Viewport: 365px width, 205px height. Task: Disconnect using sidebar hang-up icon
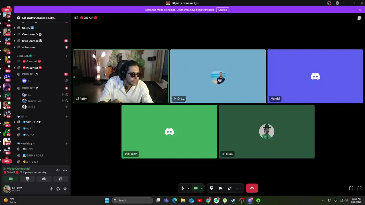[x=65, y=171]
